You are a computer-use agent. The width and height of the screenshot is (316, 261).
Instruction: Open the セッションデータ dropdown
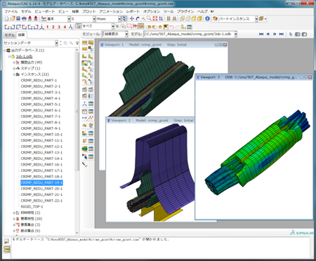tap(56, 43)
